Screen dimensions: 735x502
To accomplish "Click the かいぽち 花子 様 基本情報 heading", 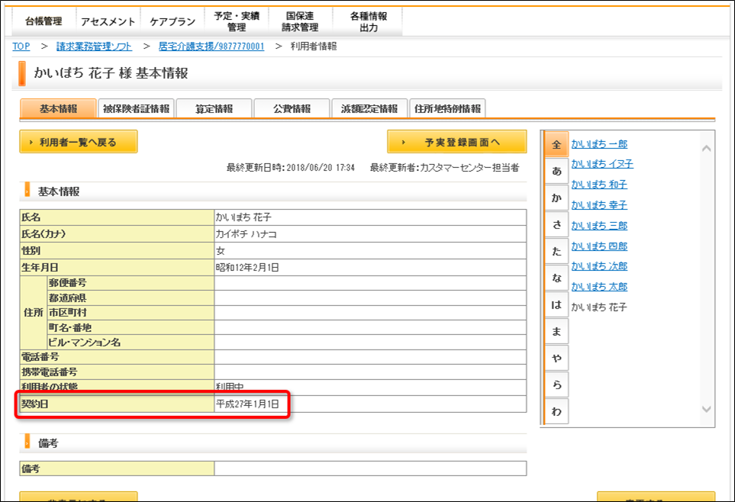I will [x=111, y=73].
